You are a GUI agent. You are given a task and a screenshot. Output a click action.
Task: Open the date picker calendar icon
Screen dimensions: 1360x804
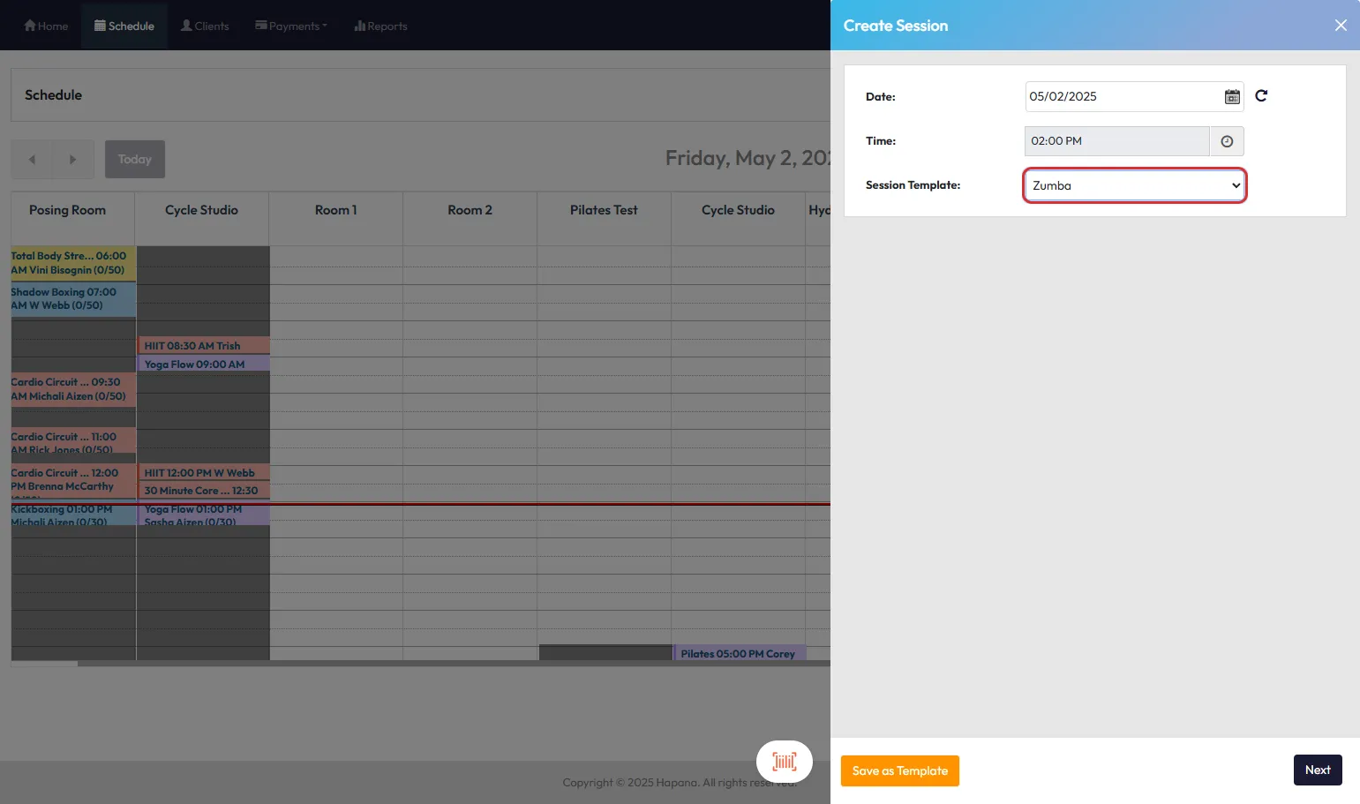point(1231,97)
